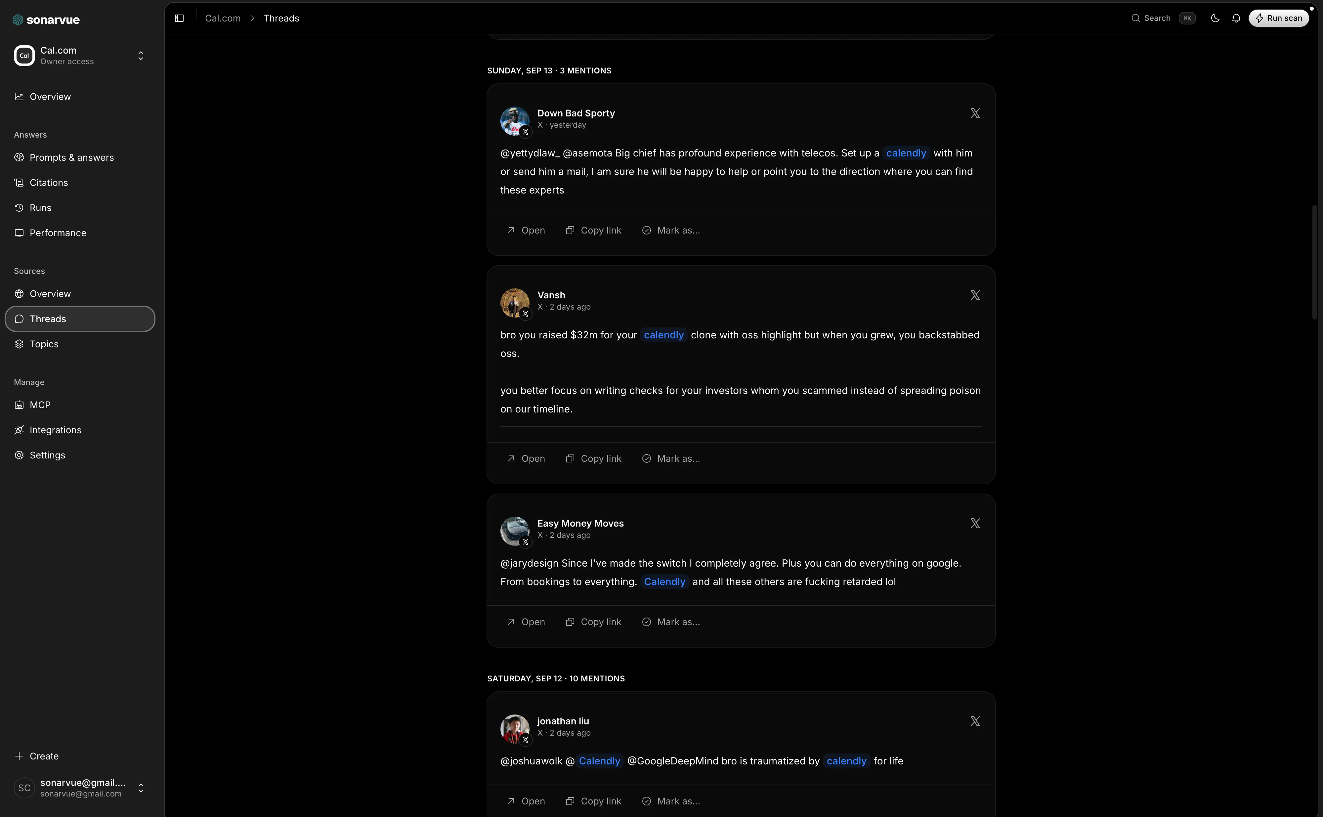Image resolution: width=1323 pixels, height=817 pixels.
Task: Click jonathan liu avatar
Action: (515, 729)
